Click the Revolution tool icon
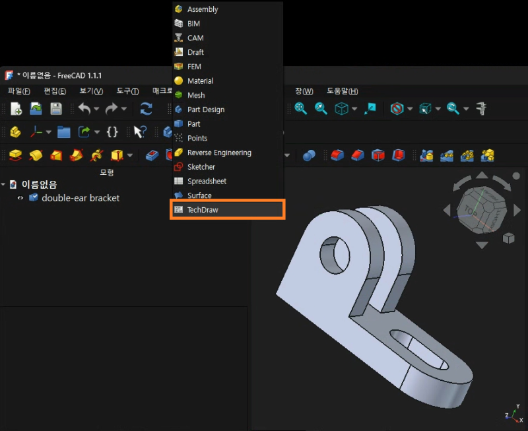Viewport: 528px width, 431px height. click(x=36, y=155)
